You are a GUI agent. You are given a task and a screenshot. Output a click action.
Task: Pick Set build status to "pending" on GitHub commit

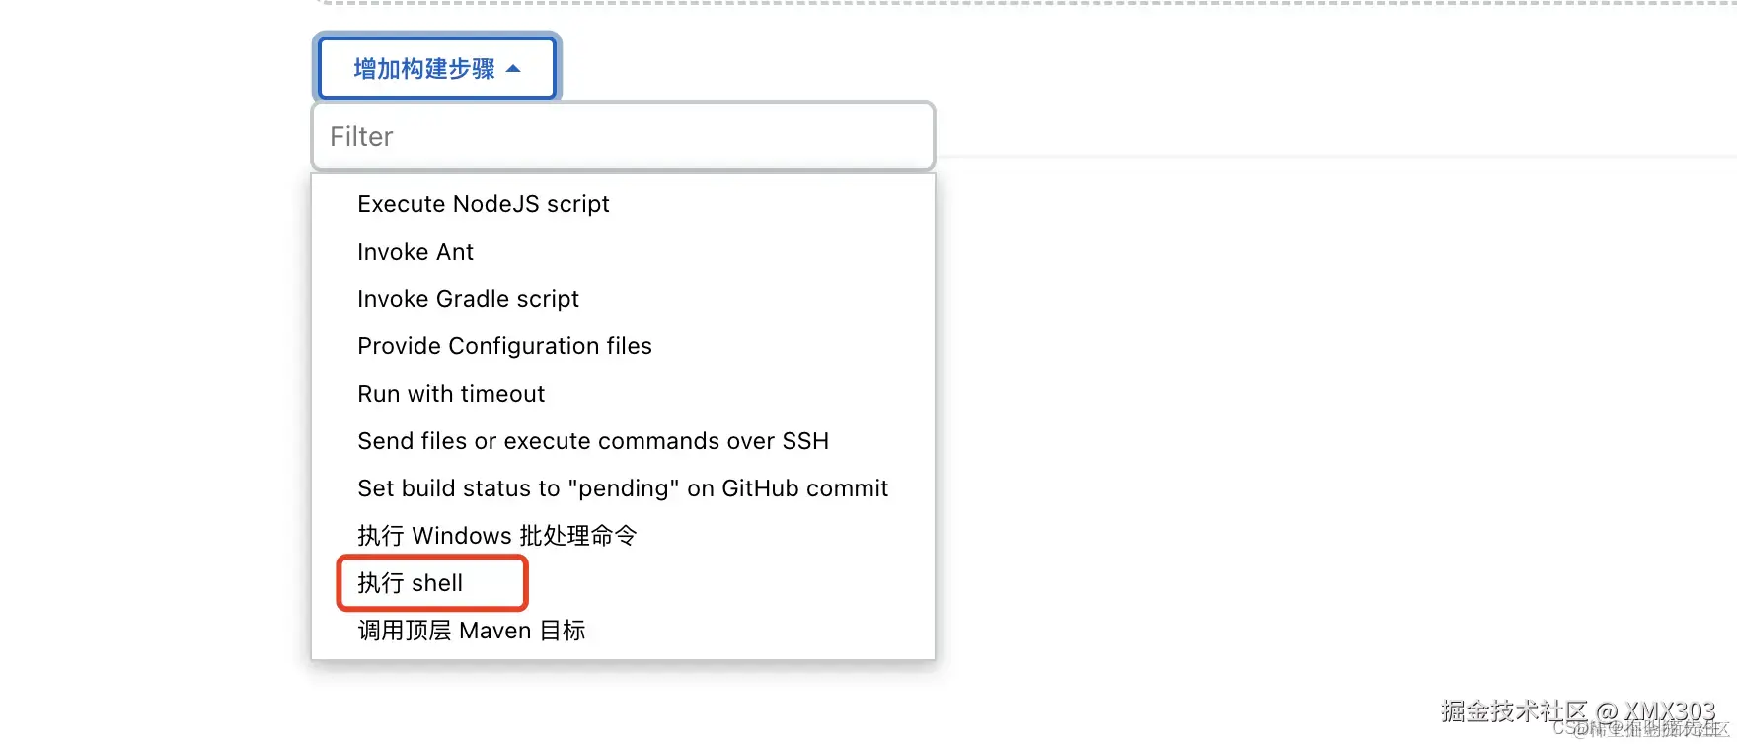[622, 488]
